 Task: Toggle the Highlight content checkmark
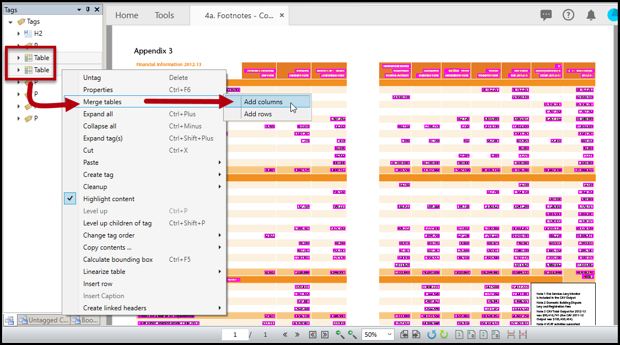(x=70, y=198)
